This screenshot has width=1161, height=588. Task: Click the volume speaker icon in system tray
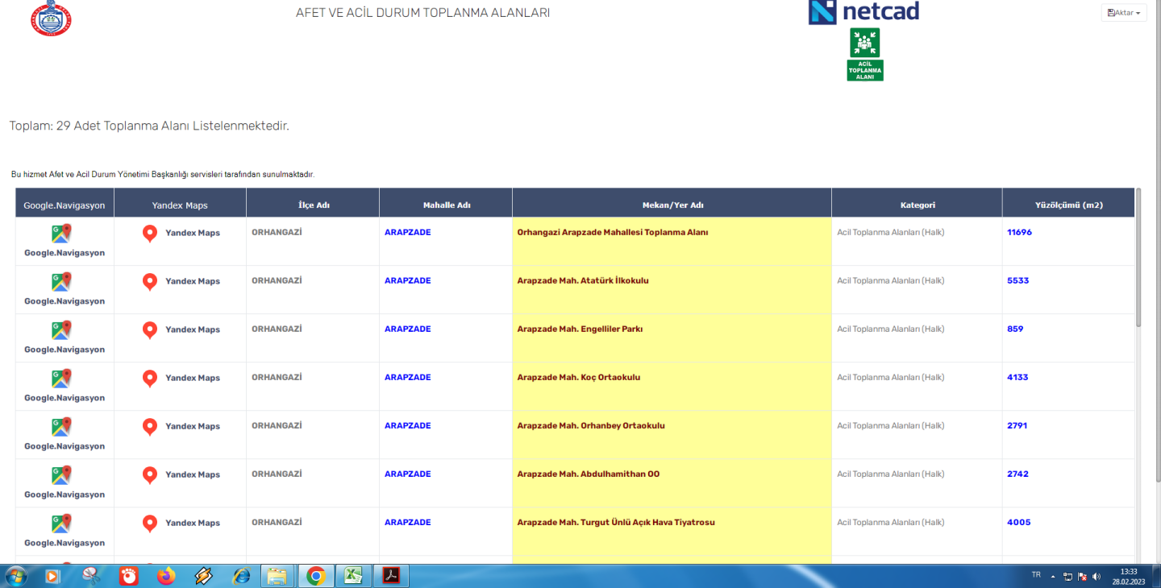1096,577
